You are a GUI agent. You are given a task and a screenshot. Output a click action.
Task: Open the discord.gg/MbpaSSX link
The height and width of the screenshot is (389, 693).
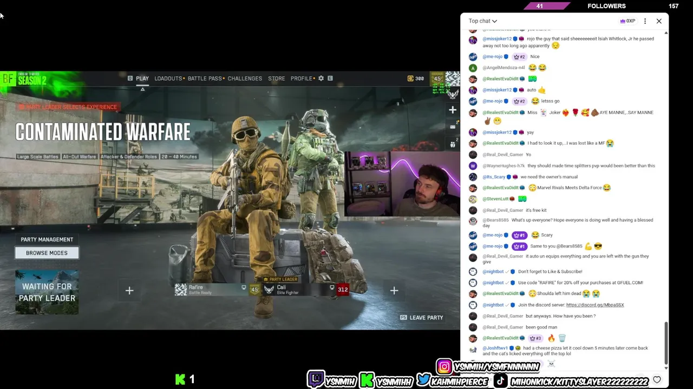tap(594, 305)
